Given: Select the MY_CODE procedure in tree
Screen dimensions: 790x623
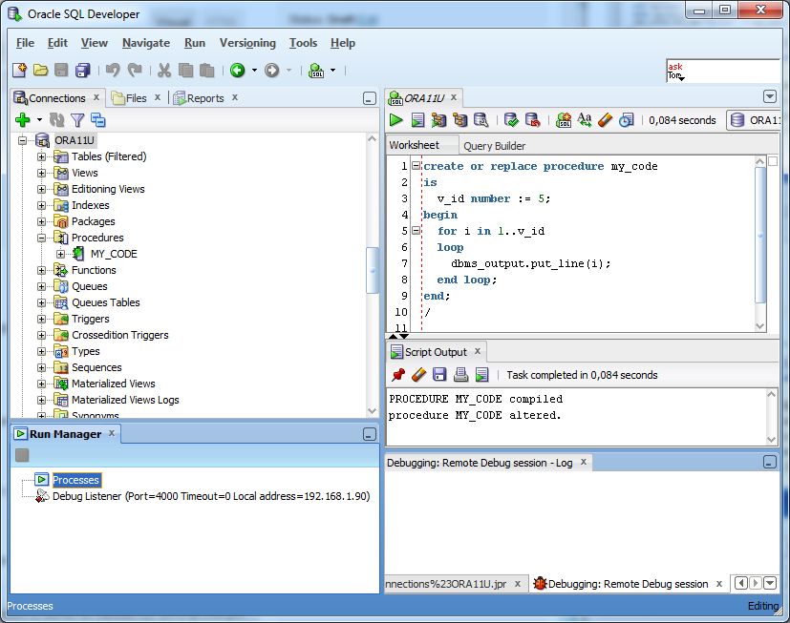Looking at the screenshot, I should pyautogui.click(x=114, y=254).
